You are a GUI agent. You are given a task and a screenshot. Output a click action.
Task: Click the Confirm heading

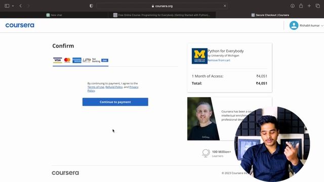[63, 46]
